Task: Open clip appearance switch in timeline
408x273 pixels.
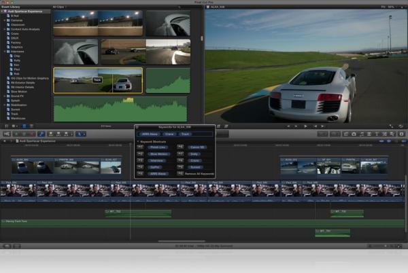Action: tap(398, 246)
